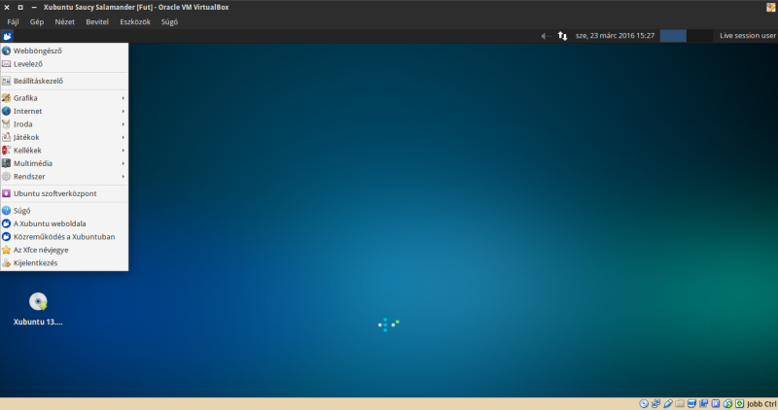Screen dimensions: 778x410
Task: Click the Live session user button
Action: pos(748,36)
